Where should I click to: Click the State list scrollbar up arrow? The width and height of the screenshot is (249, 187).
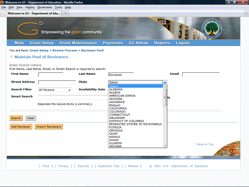pos(165,86)
